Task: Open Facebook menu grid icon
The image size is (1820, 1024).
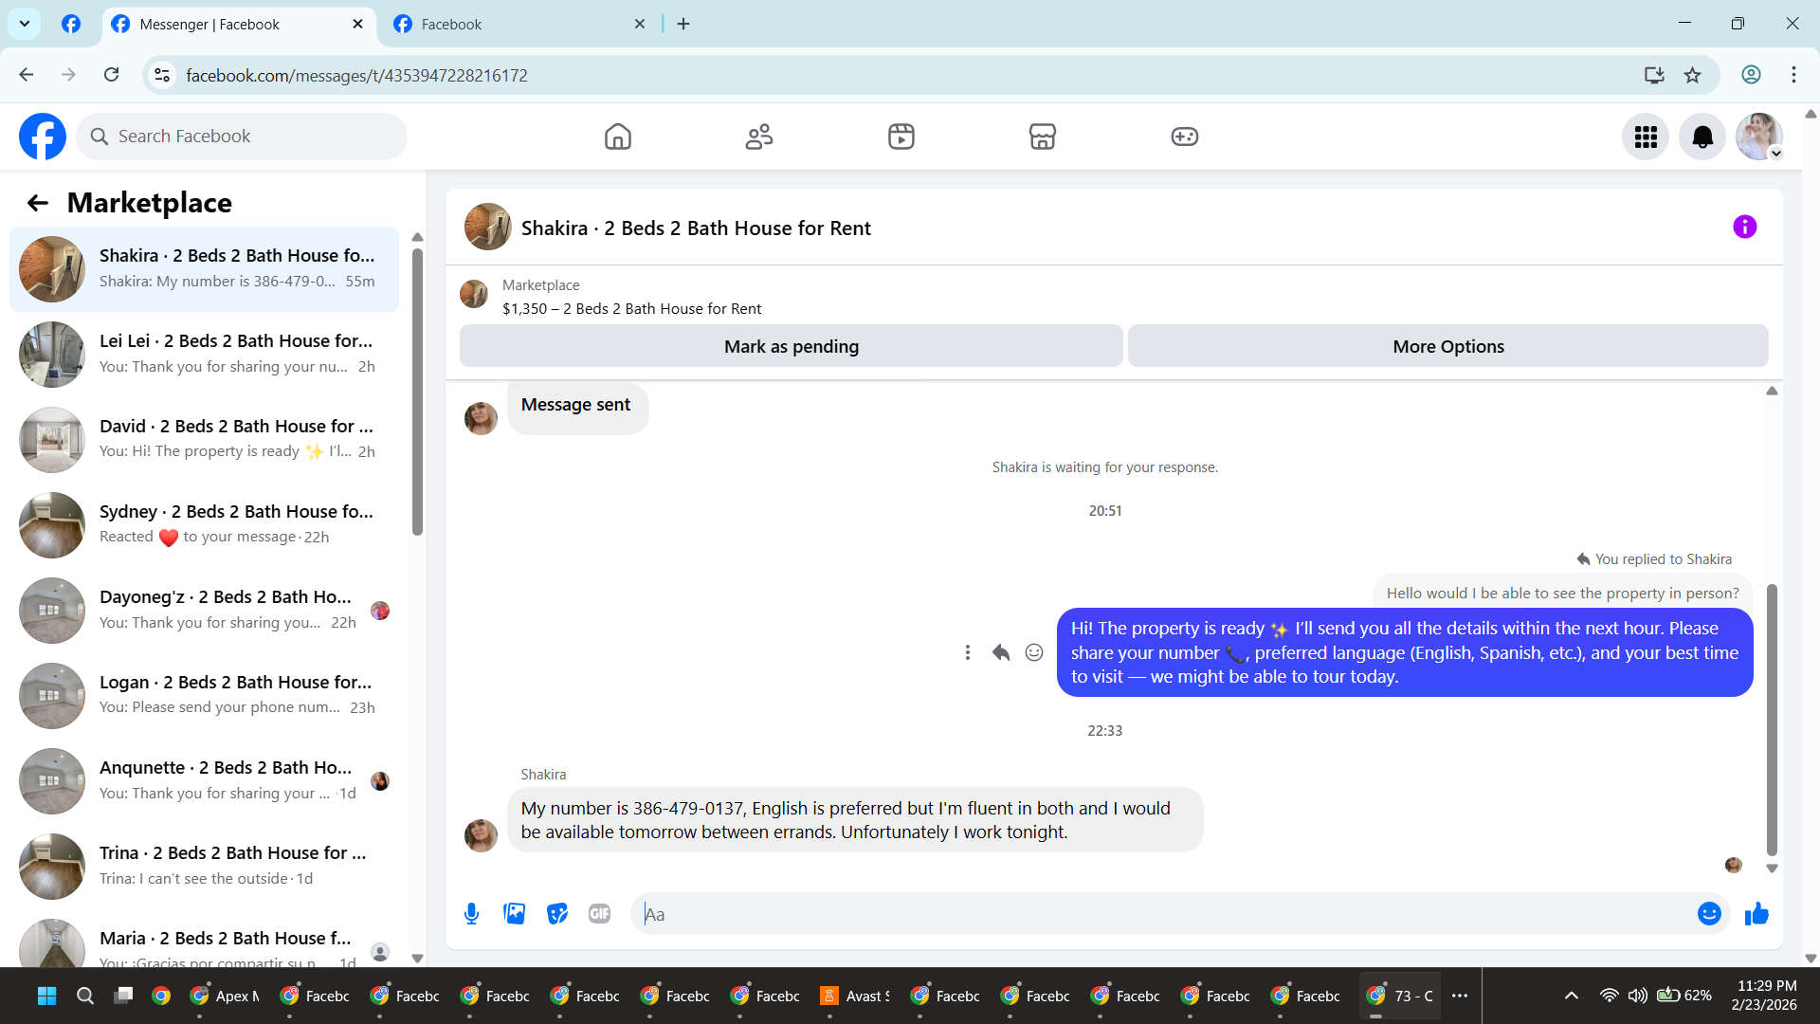Action: point(1645,137)
